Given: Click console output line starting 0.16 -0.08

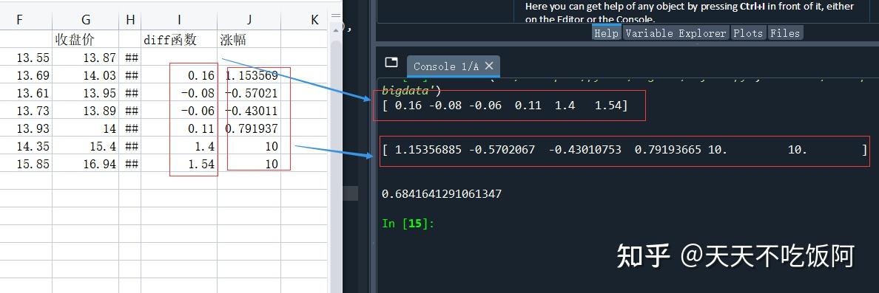Looking at the screenshot, I should click(505, 105).
